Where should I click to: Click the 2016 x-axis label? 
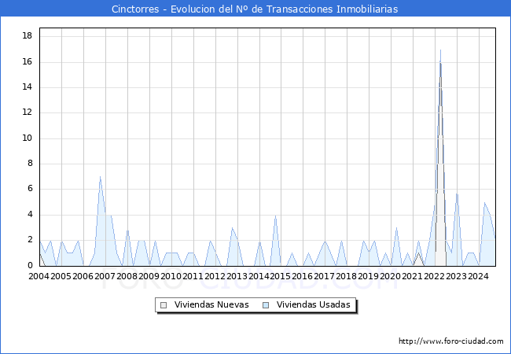click(x=302, y=276)
